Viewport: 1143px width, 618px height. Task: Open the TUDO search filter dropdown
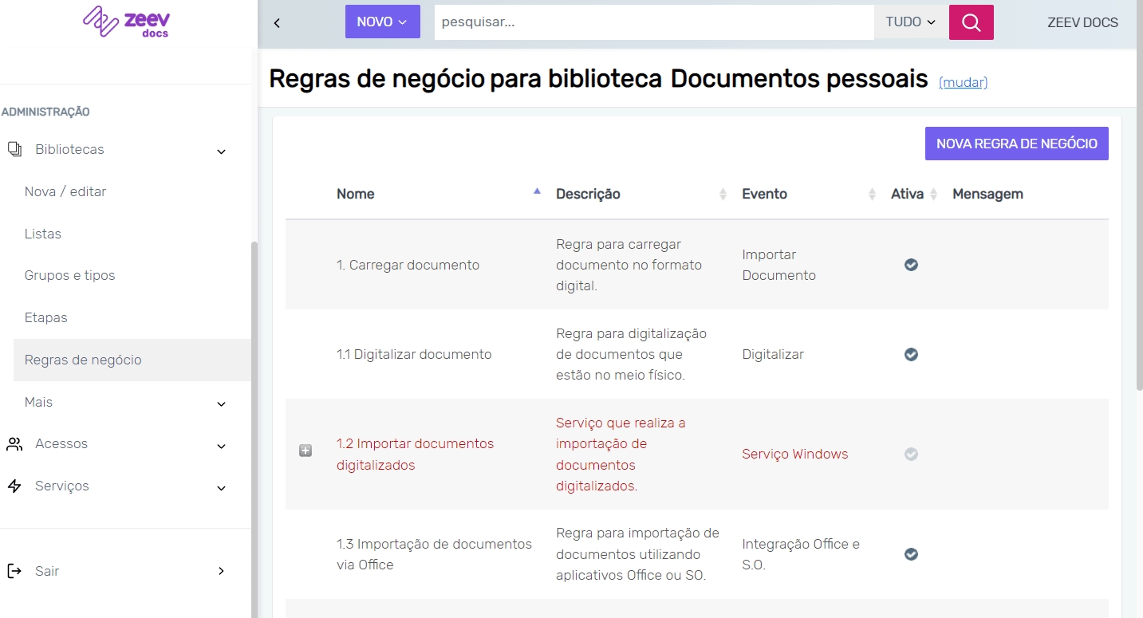click(911, 22)
